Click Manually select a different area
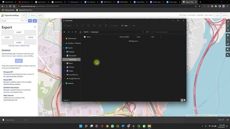The width and height of the screenshot is (230, 129). [19, 46]
